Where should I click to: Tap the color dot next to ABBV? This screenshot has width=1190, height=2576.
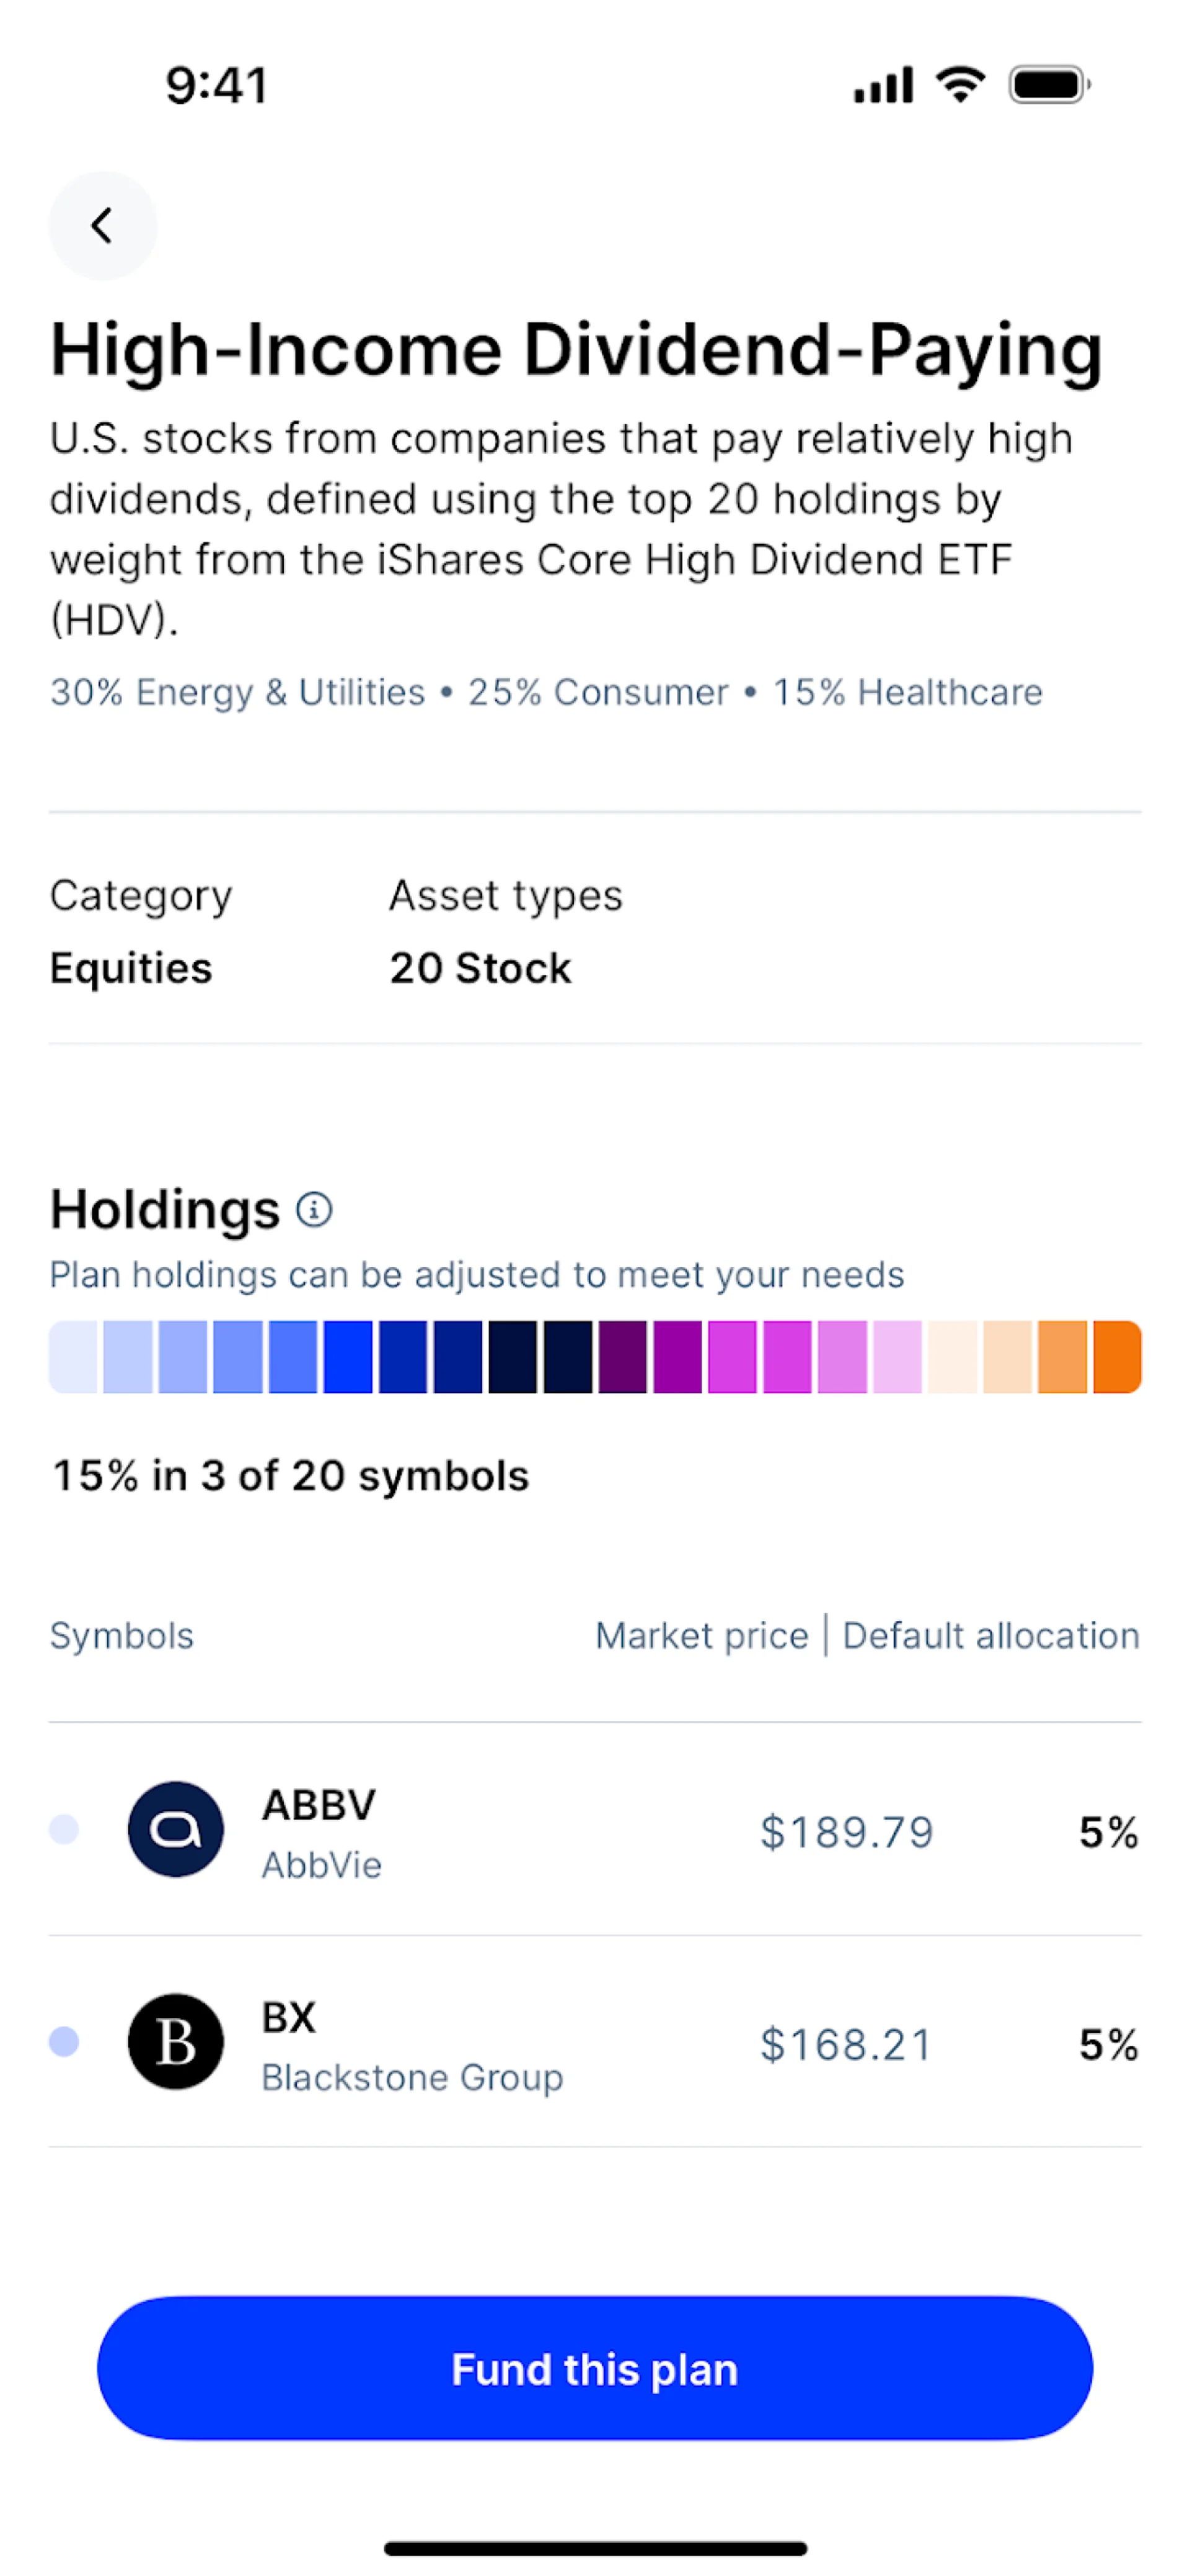[x=64, y=1830]
